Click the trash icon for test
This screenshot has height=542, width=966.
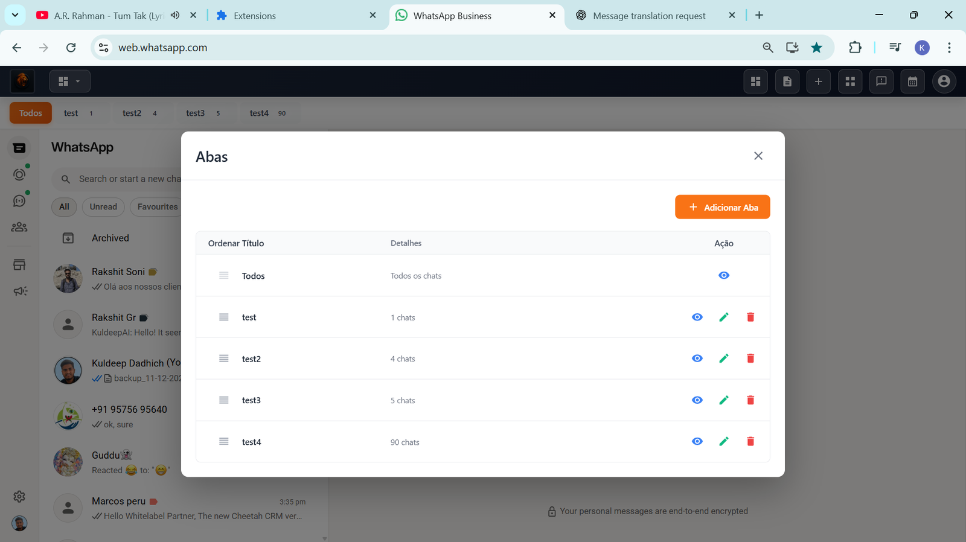coord(750,317)
